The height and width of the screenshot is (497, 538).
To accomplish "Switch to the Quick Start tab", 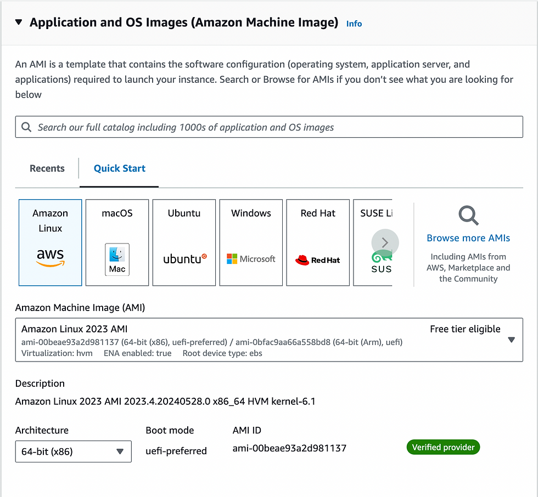I will [x=120, y=168].
